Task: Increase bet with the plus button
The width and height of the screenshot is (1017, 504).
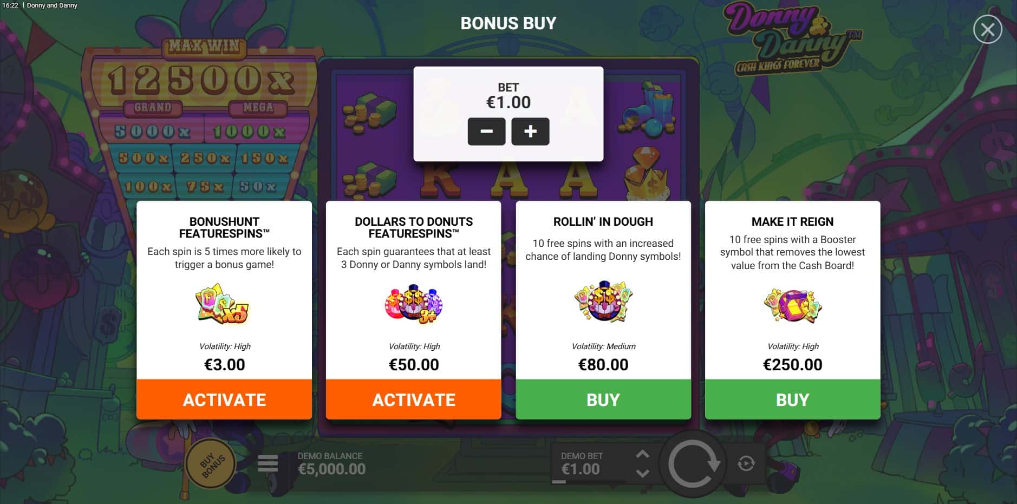Action: pyautogui.click(x=530, y=132)
